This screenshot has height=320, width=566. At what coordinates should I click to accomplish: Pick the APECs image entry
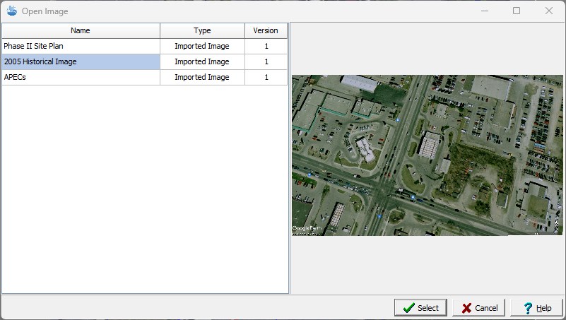pos(16,78)
